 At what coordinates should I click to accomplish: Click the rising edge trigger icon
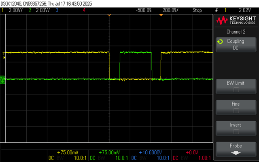tap(217, 10)
